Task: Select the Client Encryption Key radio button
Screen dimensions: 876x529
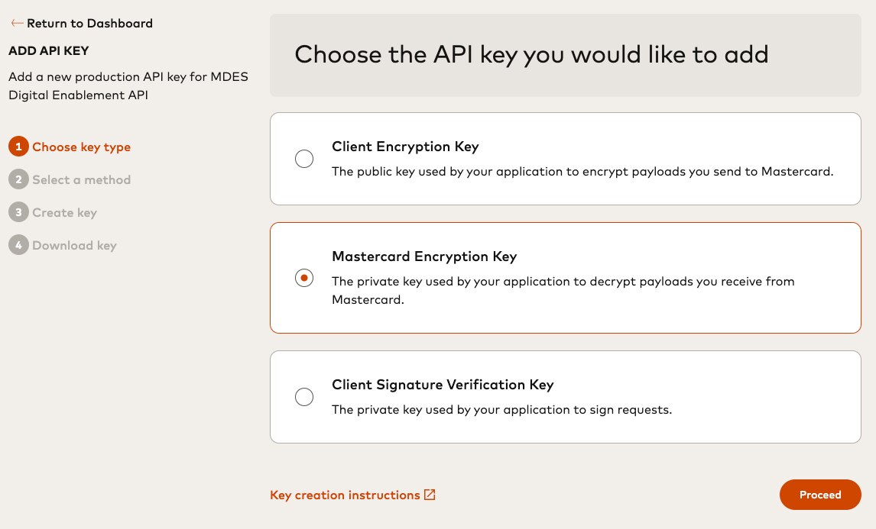Action: [304, 159]
